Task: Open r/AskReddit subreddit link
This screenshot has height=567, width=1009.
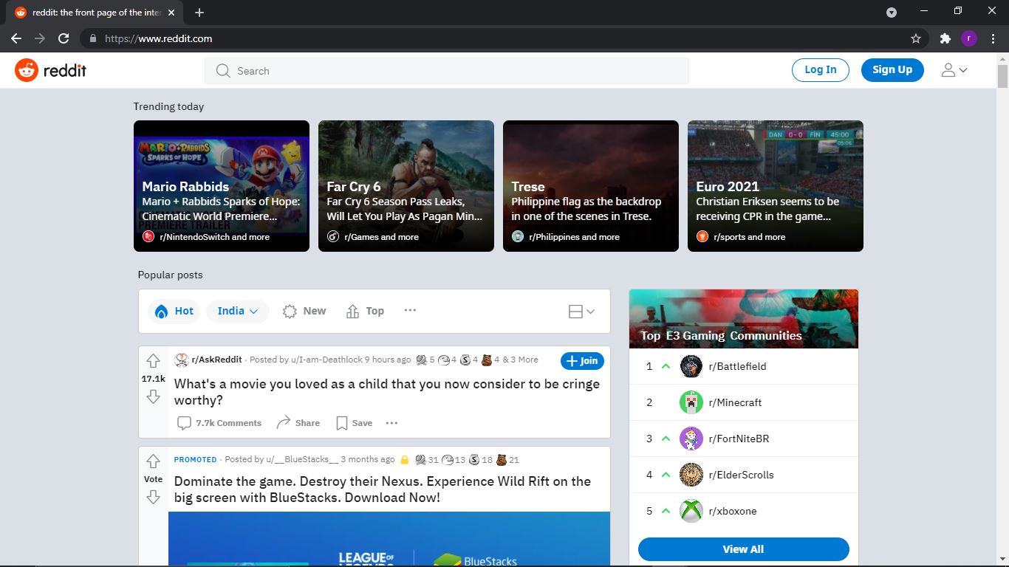Action: point(216,360)
